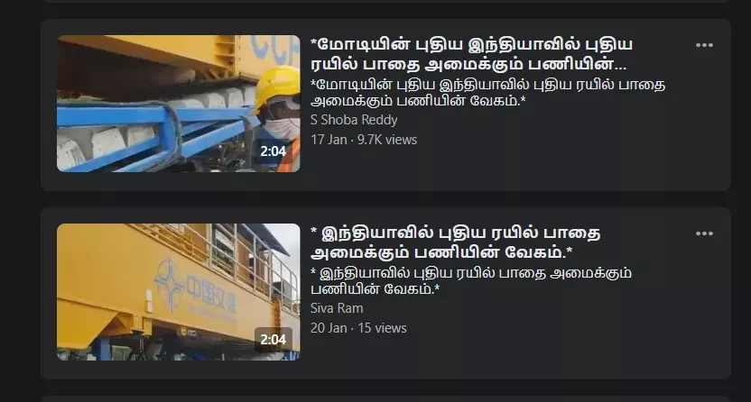751x402 pixels.
Task: Open the title starting with * இந்தியாவில் புதிய ரயில்
Action: pyautogui.click(x=456, y=242)
